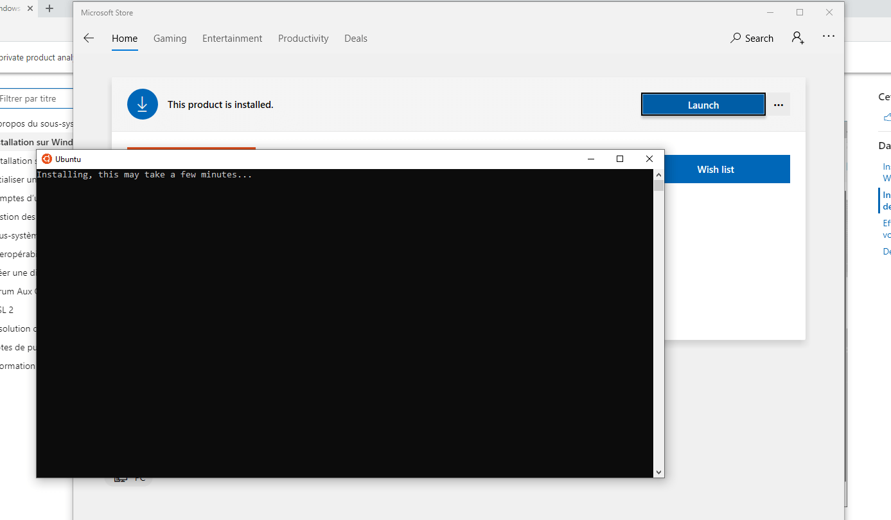Click 'Installing, this may take a few minutes...' line
The image size is (891, 520).
point(145,175)
